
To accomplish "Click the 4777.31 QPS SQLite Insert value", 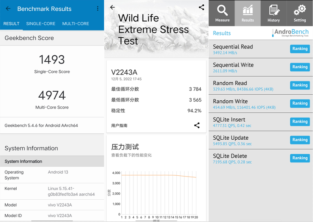I will point(232,126).
